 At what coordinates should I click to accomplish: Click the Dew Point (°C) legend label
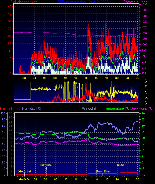point(142,108)
